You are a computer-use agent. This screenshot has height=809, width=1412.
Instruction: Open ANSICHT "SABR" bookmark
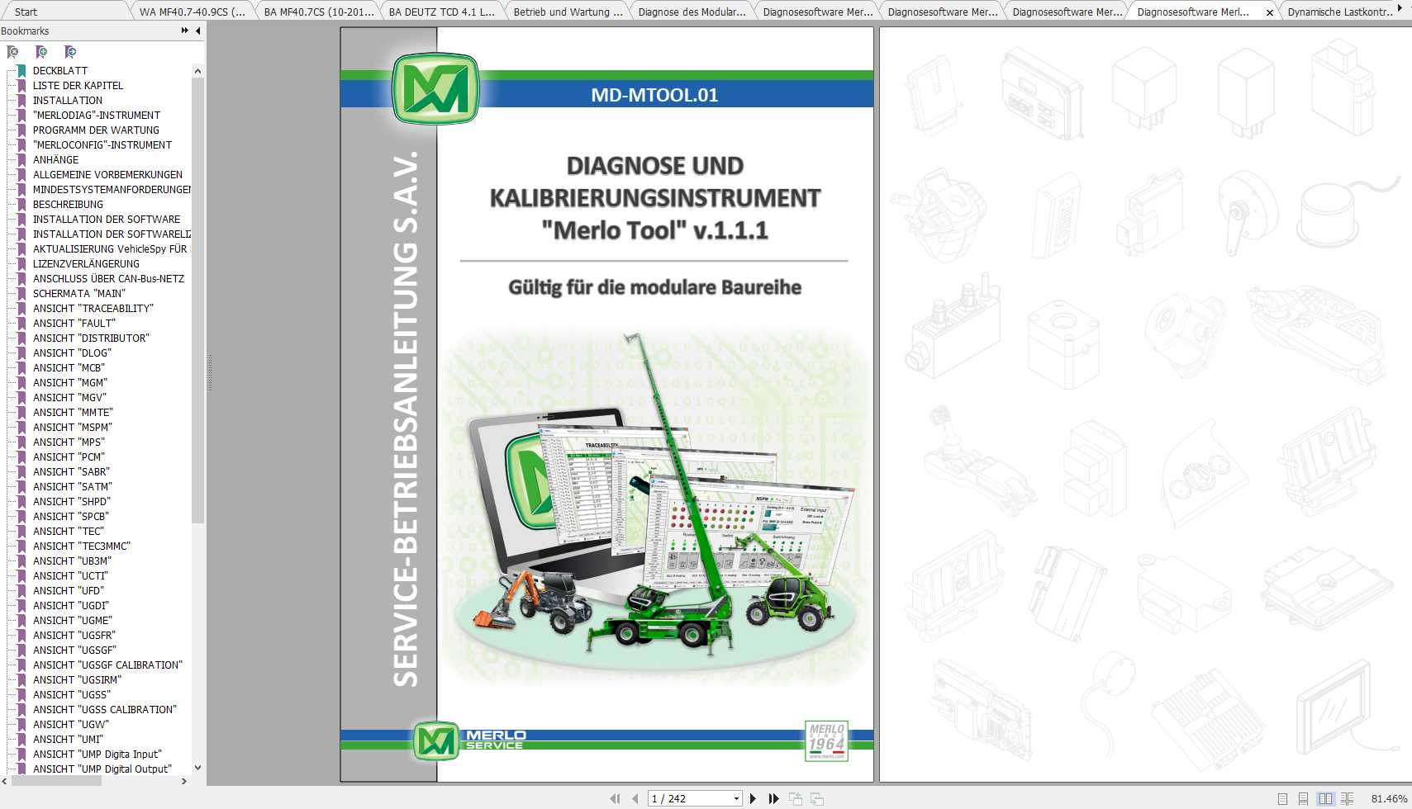71,472
